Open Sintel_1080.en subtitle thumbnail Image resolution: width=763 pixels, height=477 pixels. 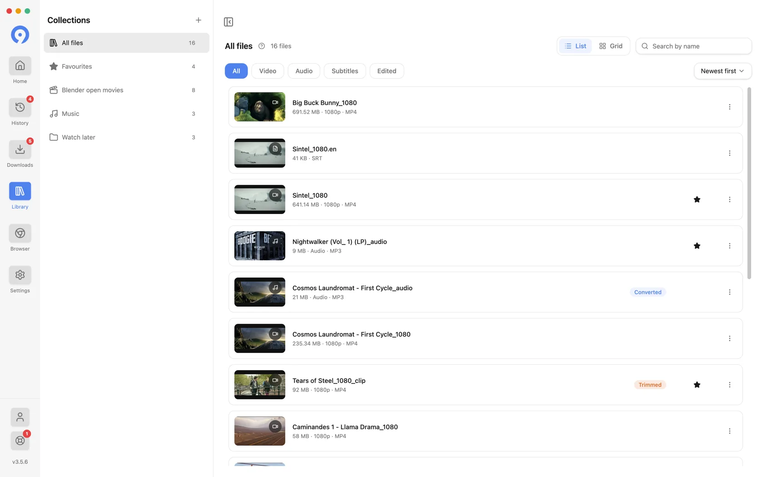[260, 153]
